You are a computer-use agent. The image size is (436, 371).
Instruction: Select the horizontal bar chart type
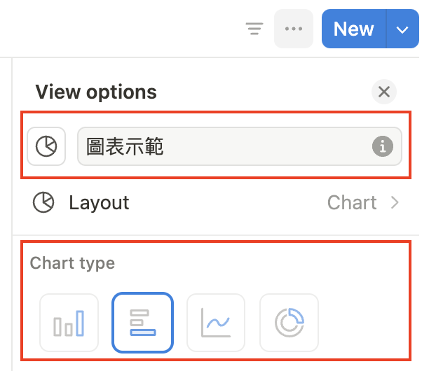point(142,323)
